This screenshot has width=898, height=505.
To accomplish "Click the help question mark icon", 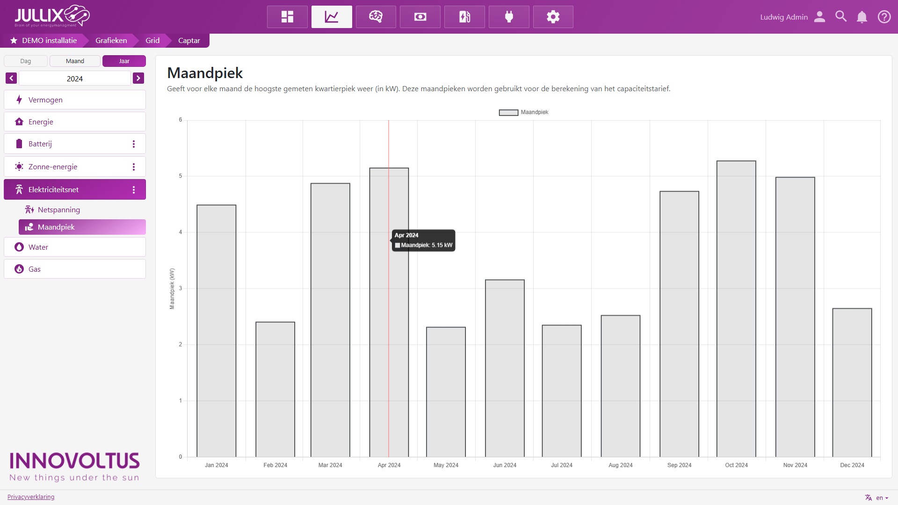I will point(884,17).
